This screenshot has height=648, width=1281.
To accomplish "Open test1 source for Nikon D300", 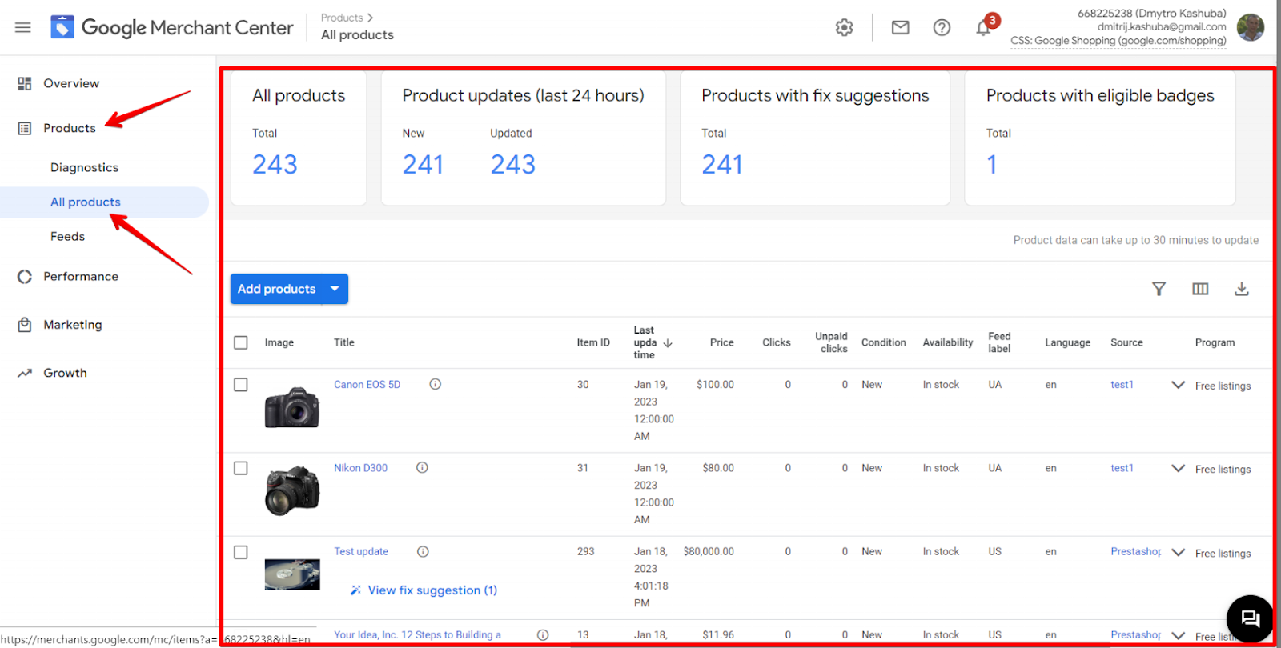I will coord(1122,468).
